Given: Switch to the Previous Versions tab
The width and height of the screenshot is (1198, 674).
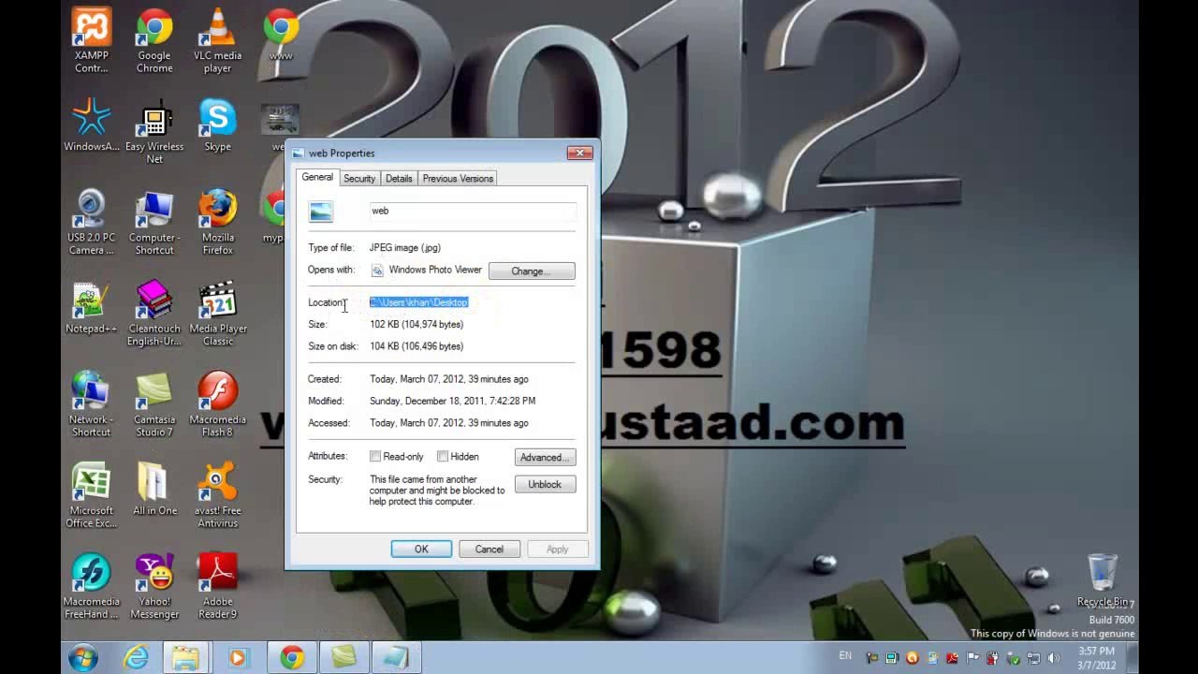Looking at the screenshot, I should (x=458, y=179).
